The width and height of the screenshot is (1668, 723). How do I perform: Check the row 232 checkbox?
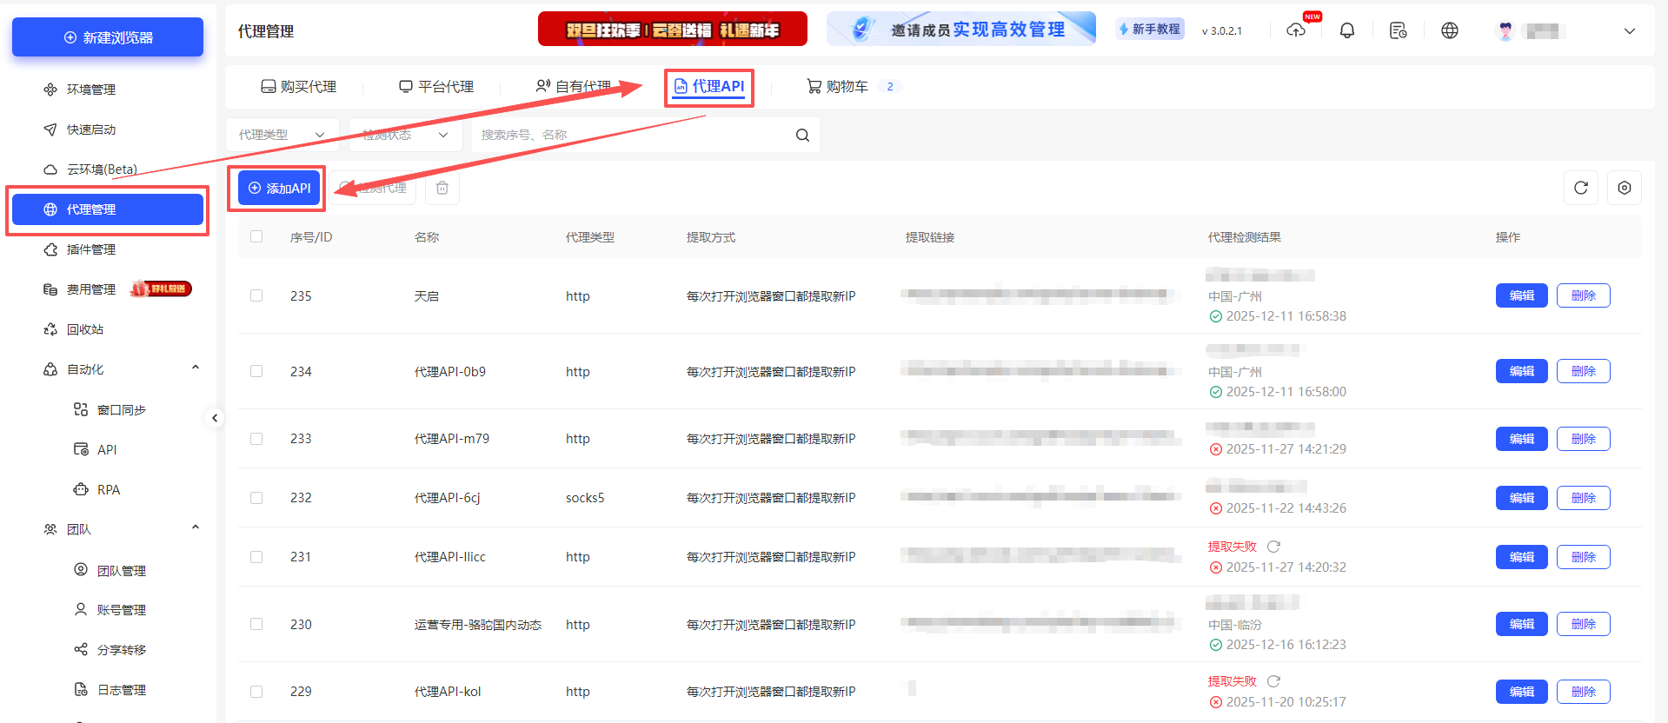[256, 498]
